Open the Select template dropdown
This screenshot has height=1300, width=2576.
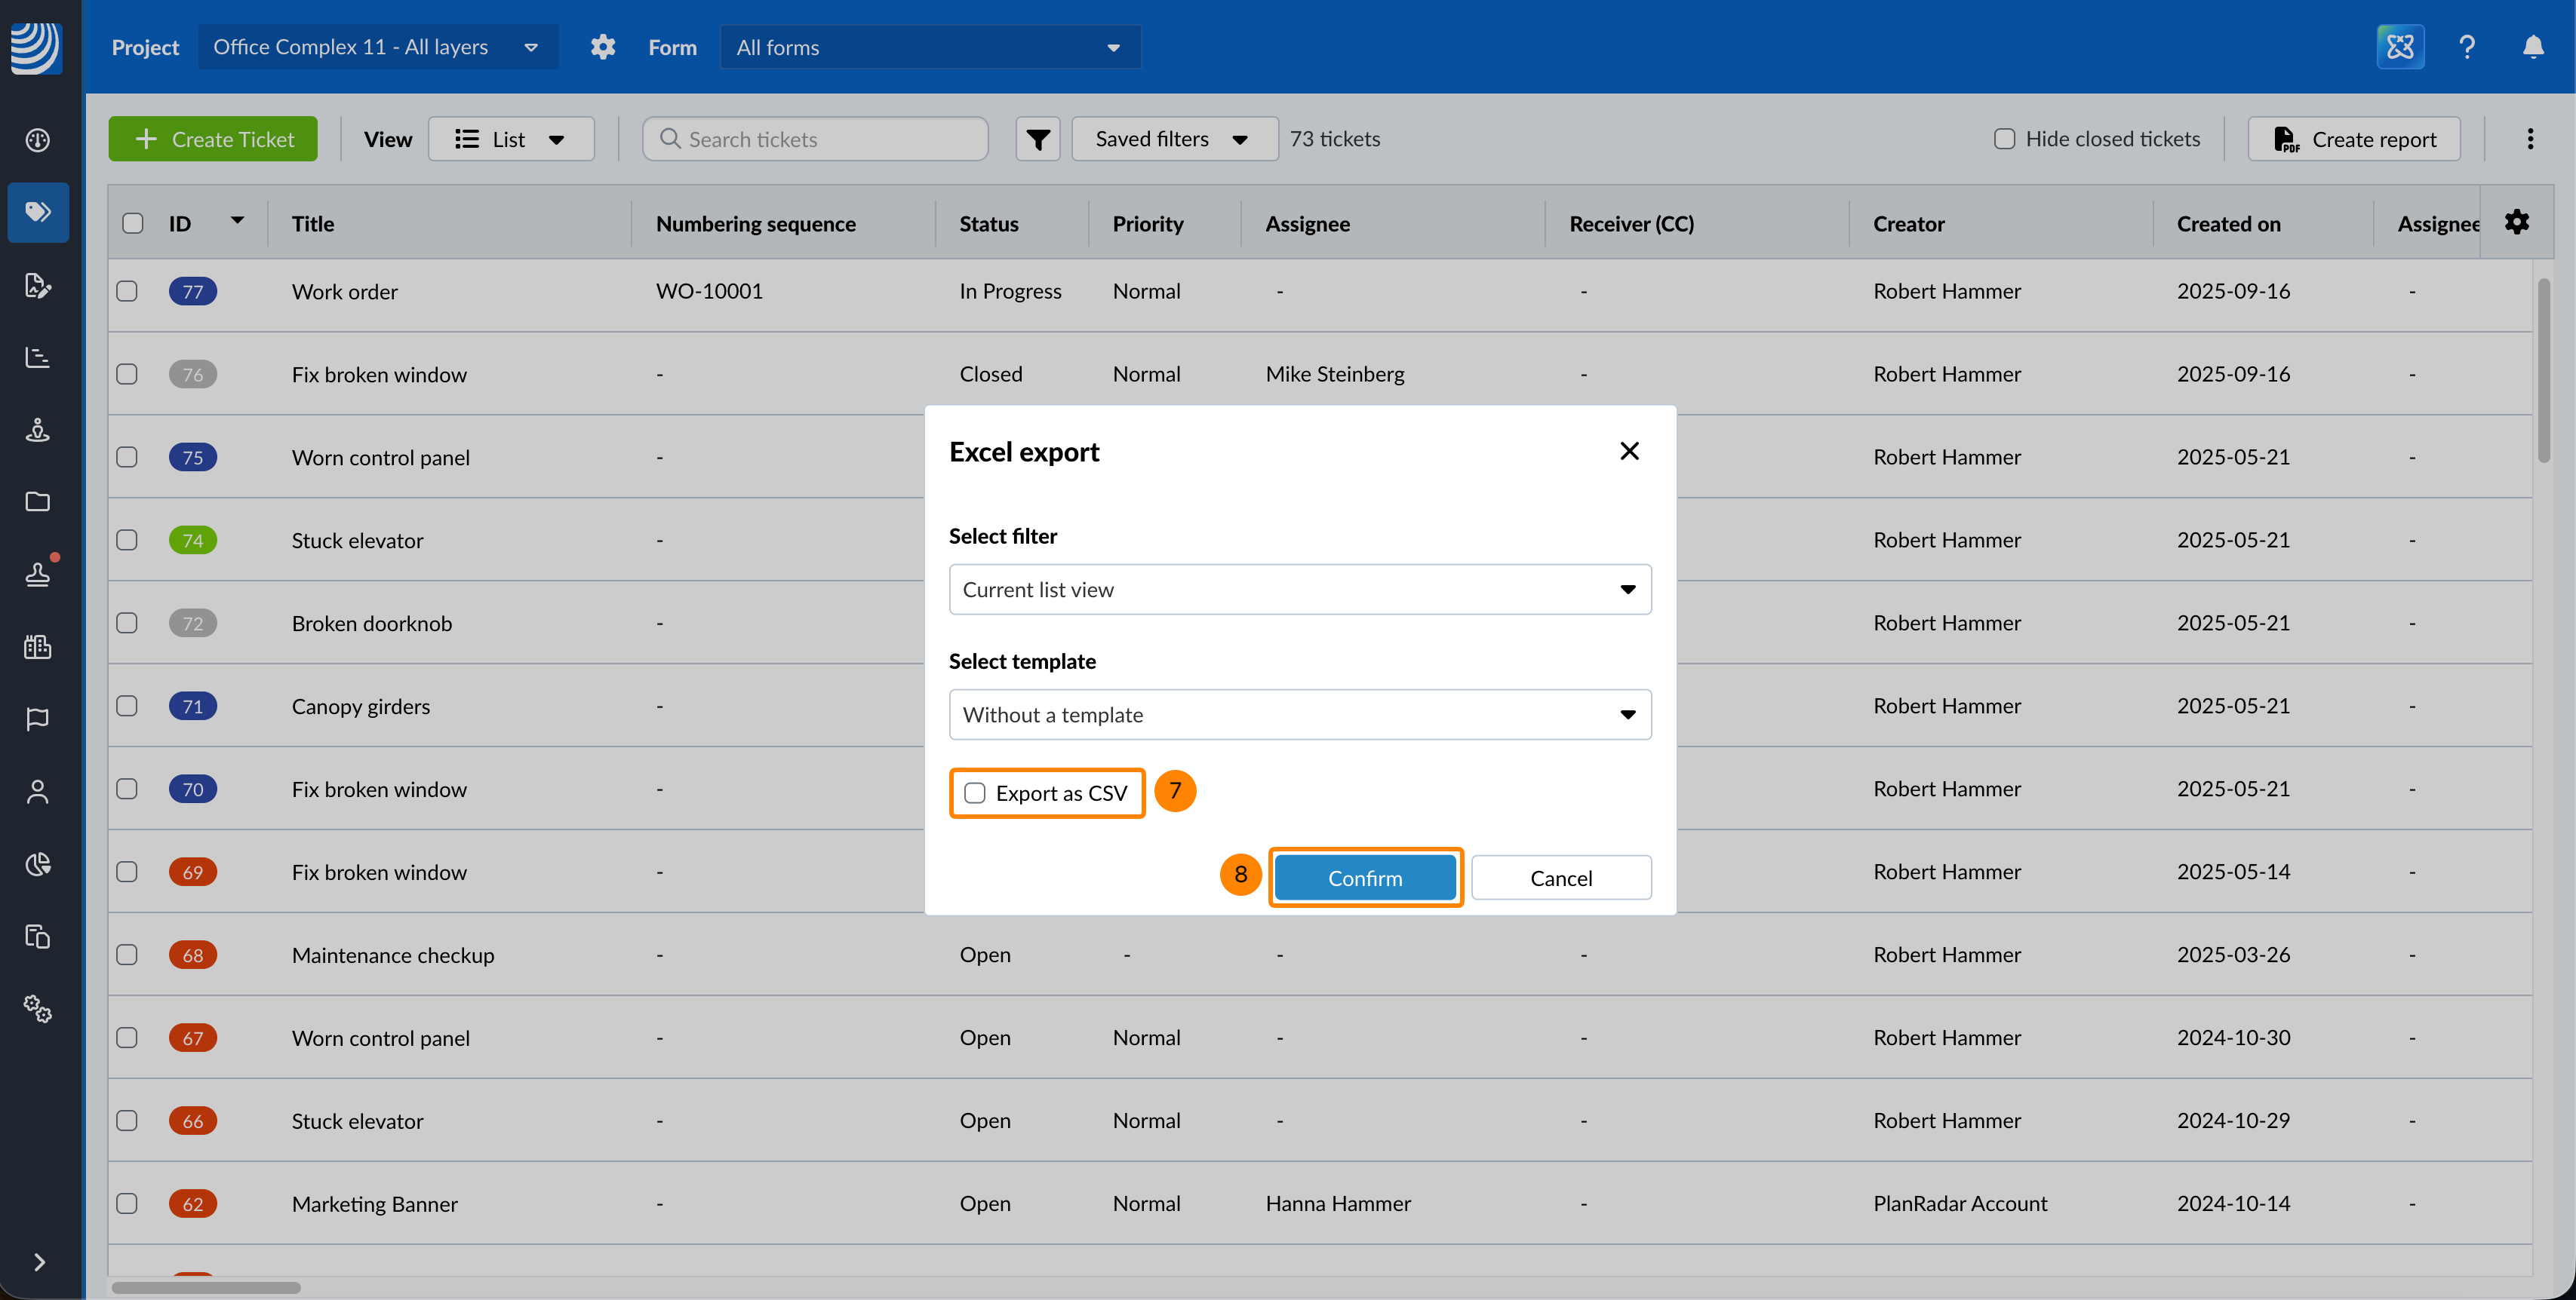(x=1300, y=714)
